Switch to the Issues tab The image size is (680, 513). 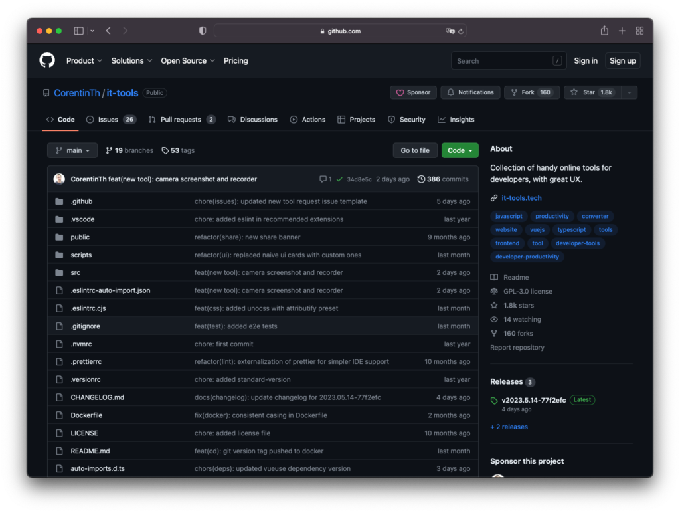[x=111, y=120]
